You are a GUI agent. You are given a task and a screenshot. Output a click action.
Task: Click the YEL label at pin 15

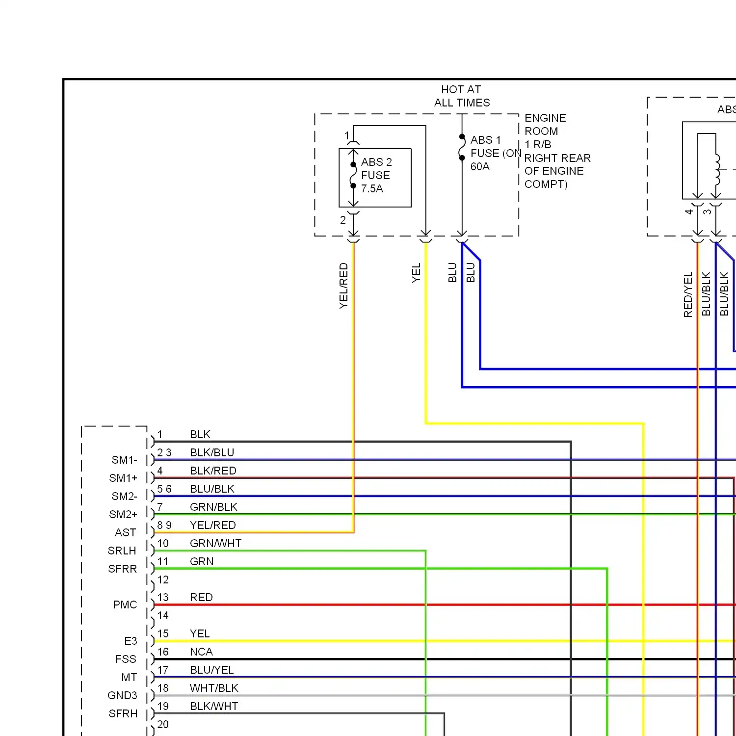[x=200, y=633]
